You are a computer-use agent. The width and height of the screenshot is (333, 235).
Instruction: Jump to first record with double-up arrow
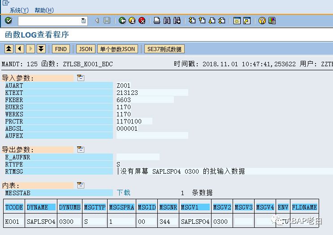[x=9, y=49]
